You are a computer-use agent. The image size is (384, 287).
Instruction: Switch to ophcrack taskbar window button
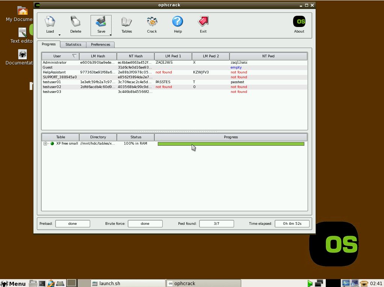[x=203, y=283]
